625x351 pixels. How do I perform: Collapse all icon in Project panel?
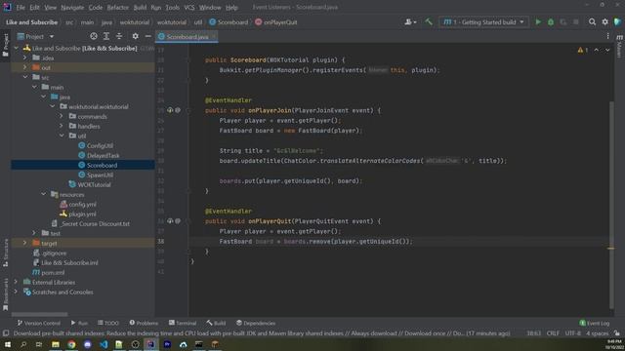point(119,36)
